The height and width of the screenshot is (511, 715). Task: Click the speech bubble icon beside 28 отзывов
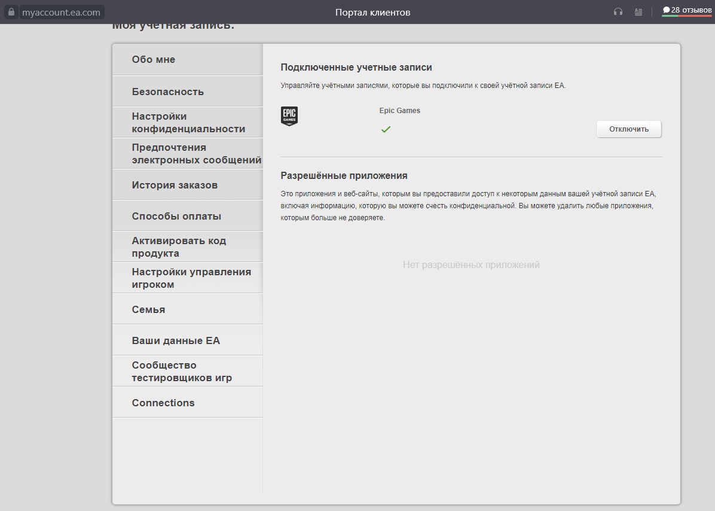[666, 10]
